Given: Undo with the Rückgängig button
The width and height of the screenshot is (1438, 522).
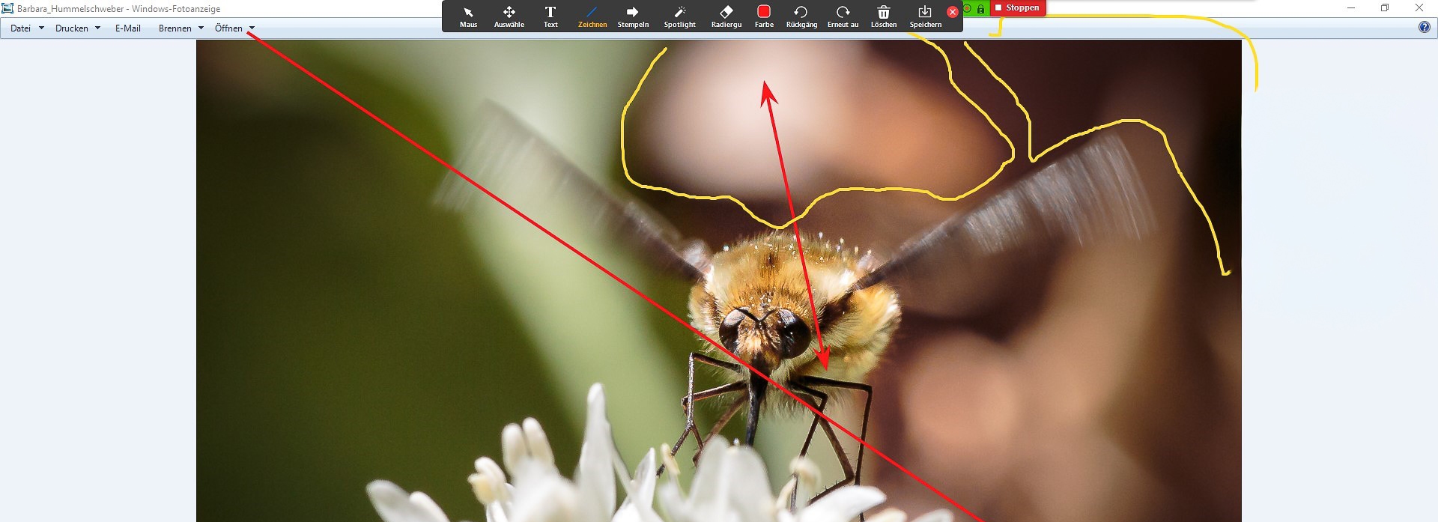Looking at the screenshot, I should click(x=801, y=16).
